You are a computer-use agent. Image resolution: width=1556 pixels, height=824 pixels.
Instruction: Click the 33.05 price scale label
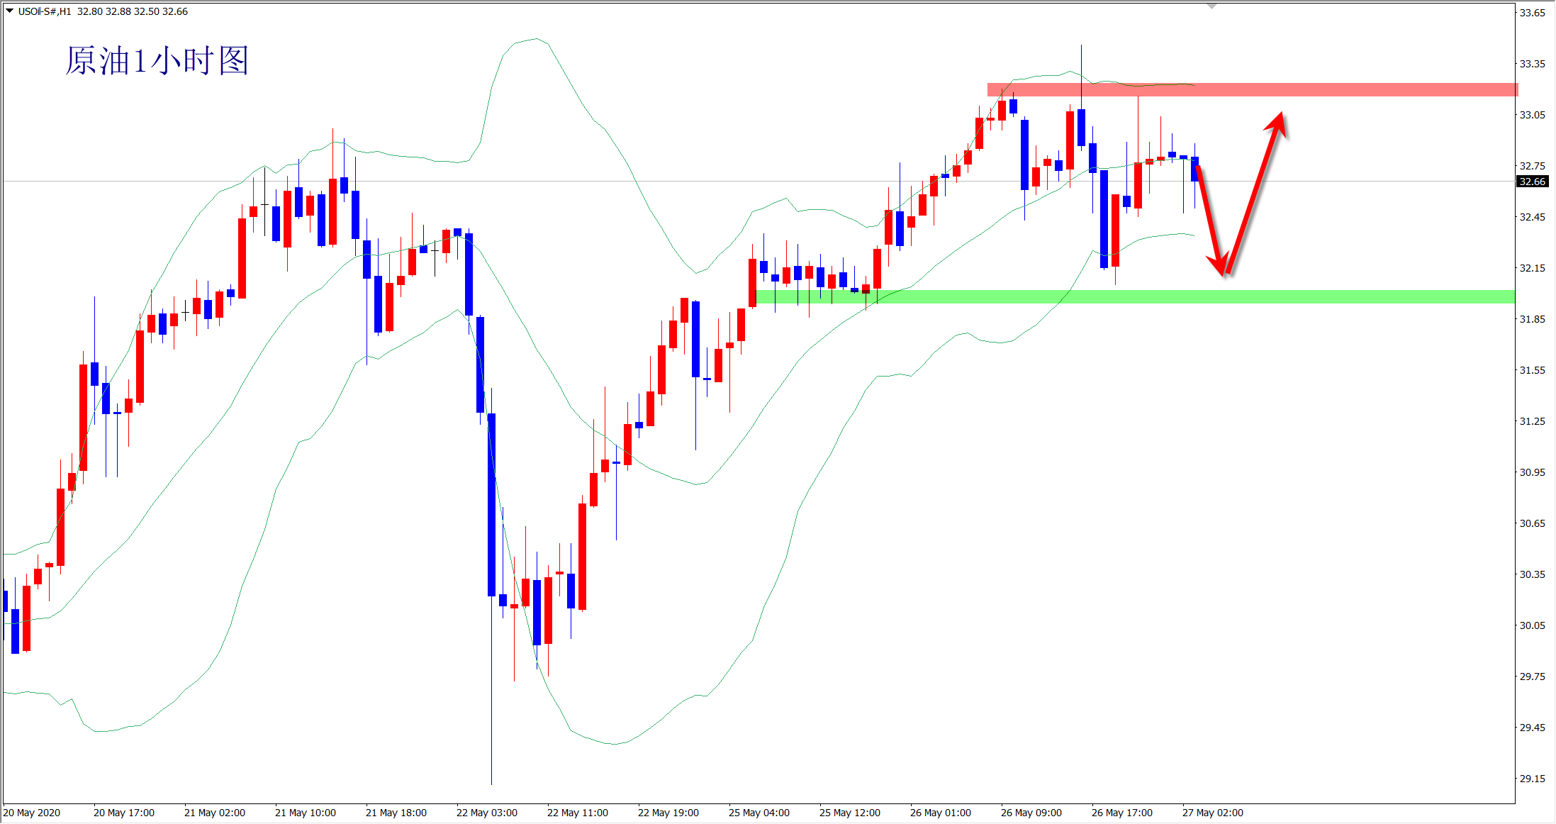pos(1532,115)
